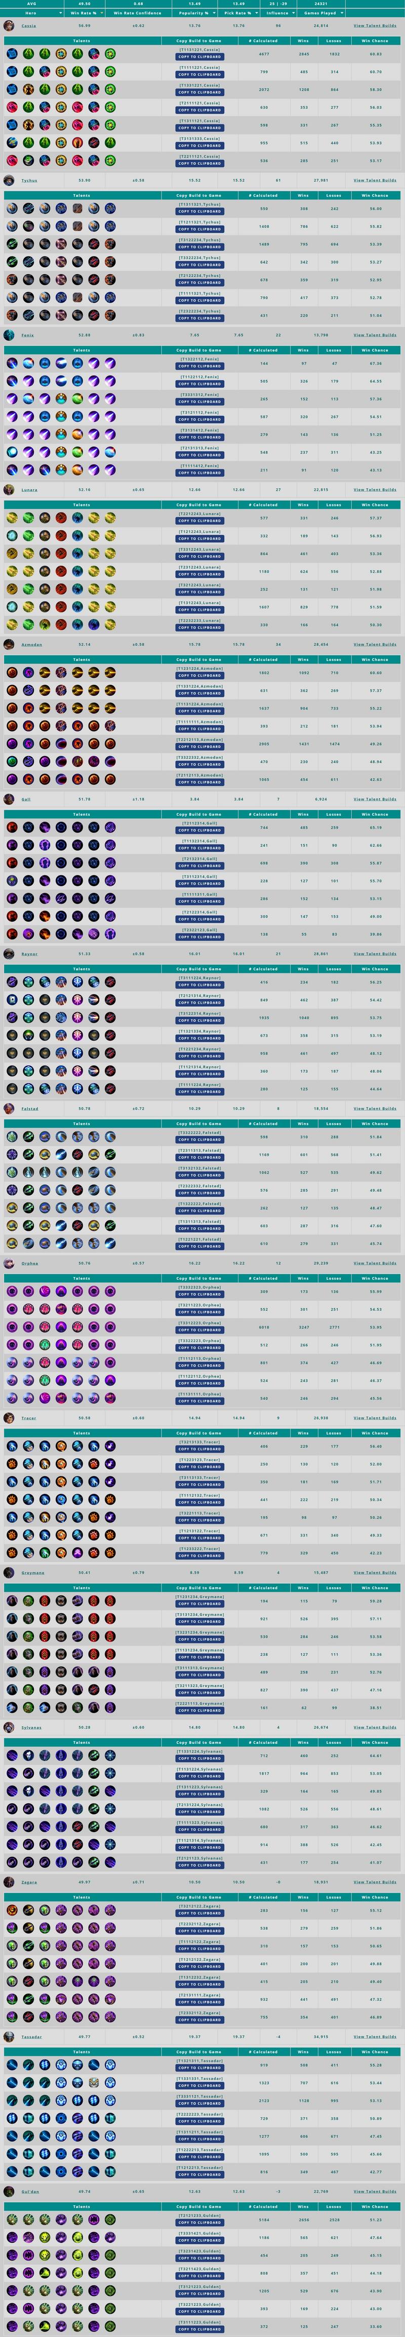Copy Cassia's first build to clipboard
The height and width of the screenshot is (2337, 405).
tap(199, 57)
